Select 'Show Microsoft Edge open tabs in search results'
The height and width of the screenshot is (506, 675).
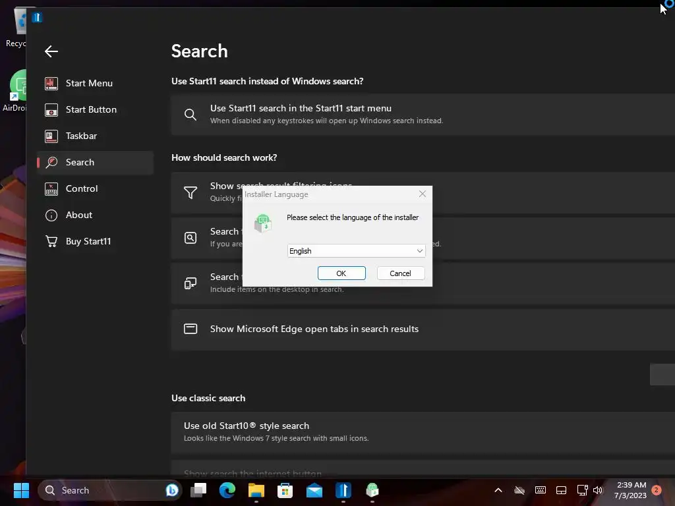(423, 329)
